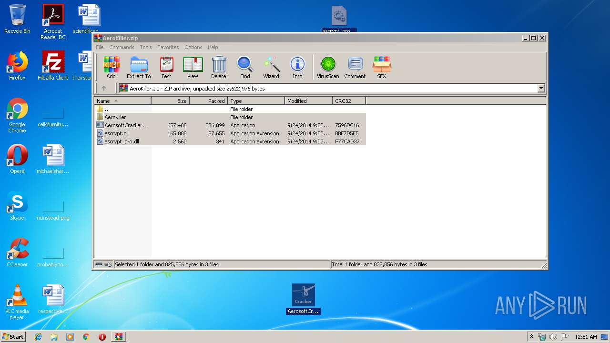Sort by the Name column header
Image resolution: width=610 pixels, height=343 pixels.
123,101
